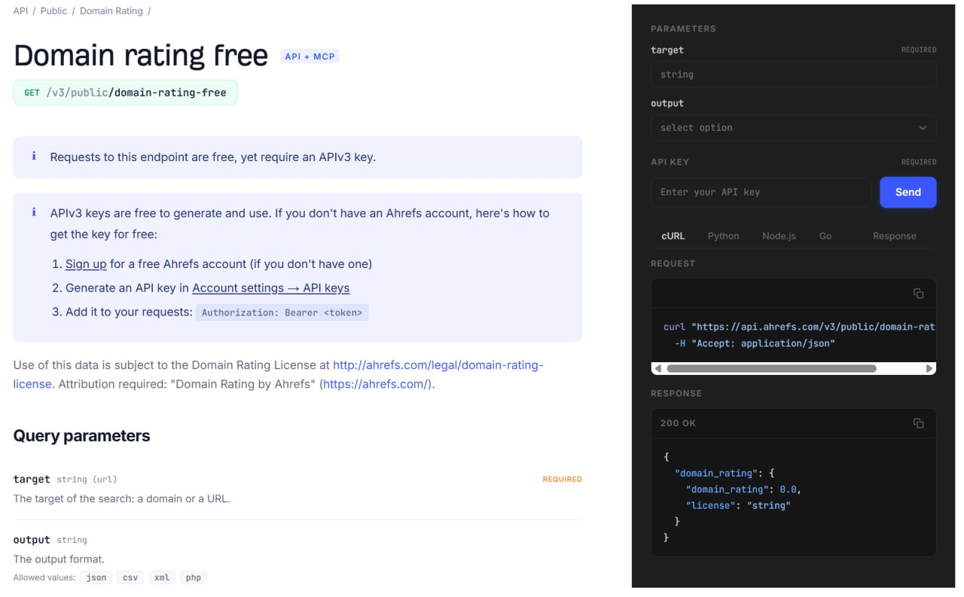Switch to the Node.js tab
Image resolution: width=964 pixels, height=597 pixels.
pos(779,236)
